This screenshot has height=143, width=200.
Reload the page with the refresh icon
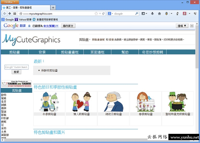pos(103,14)
